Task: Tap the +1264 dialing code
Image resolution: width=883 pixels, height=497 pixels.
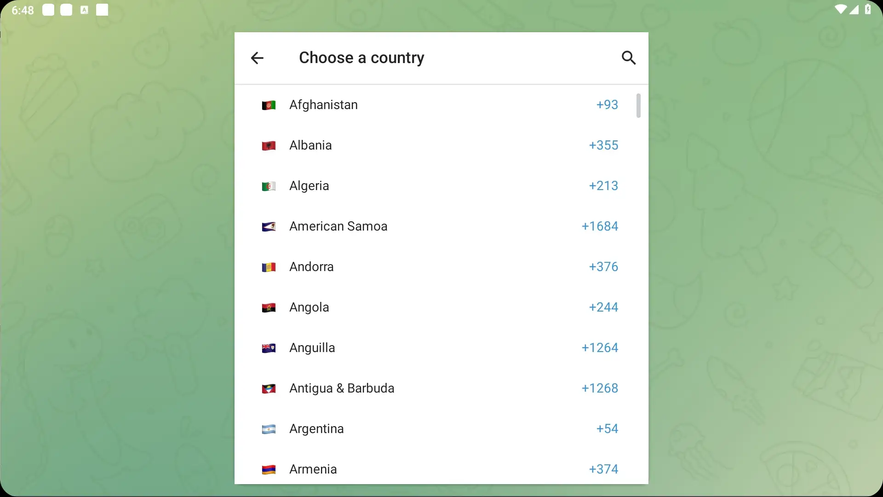Action: tap(600, 348)
